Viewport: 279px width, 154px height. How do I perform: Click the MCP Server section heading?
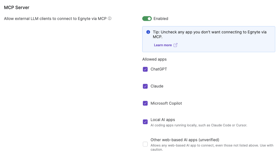pyautogui.click(x=16, y=8)
